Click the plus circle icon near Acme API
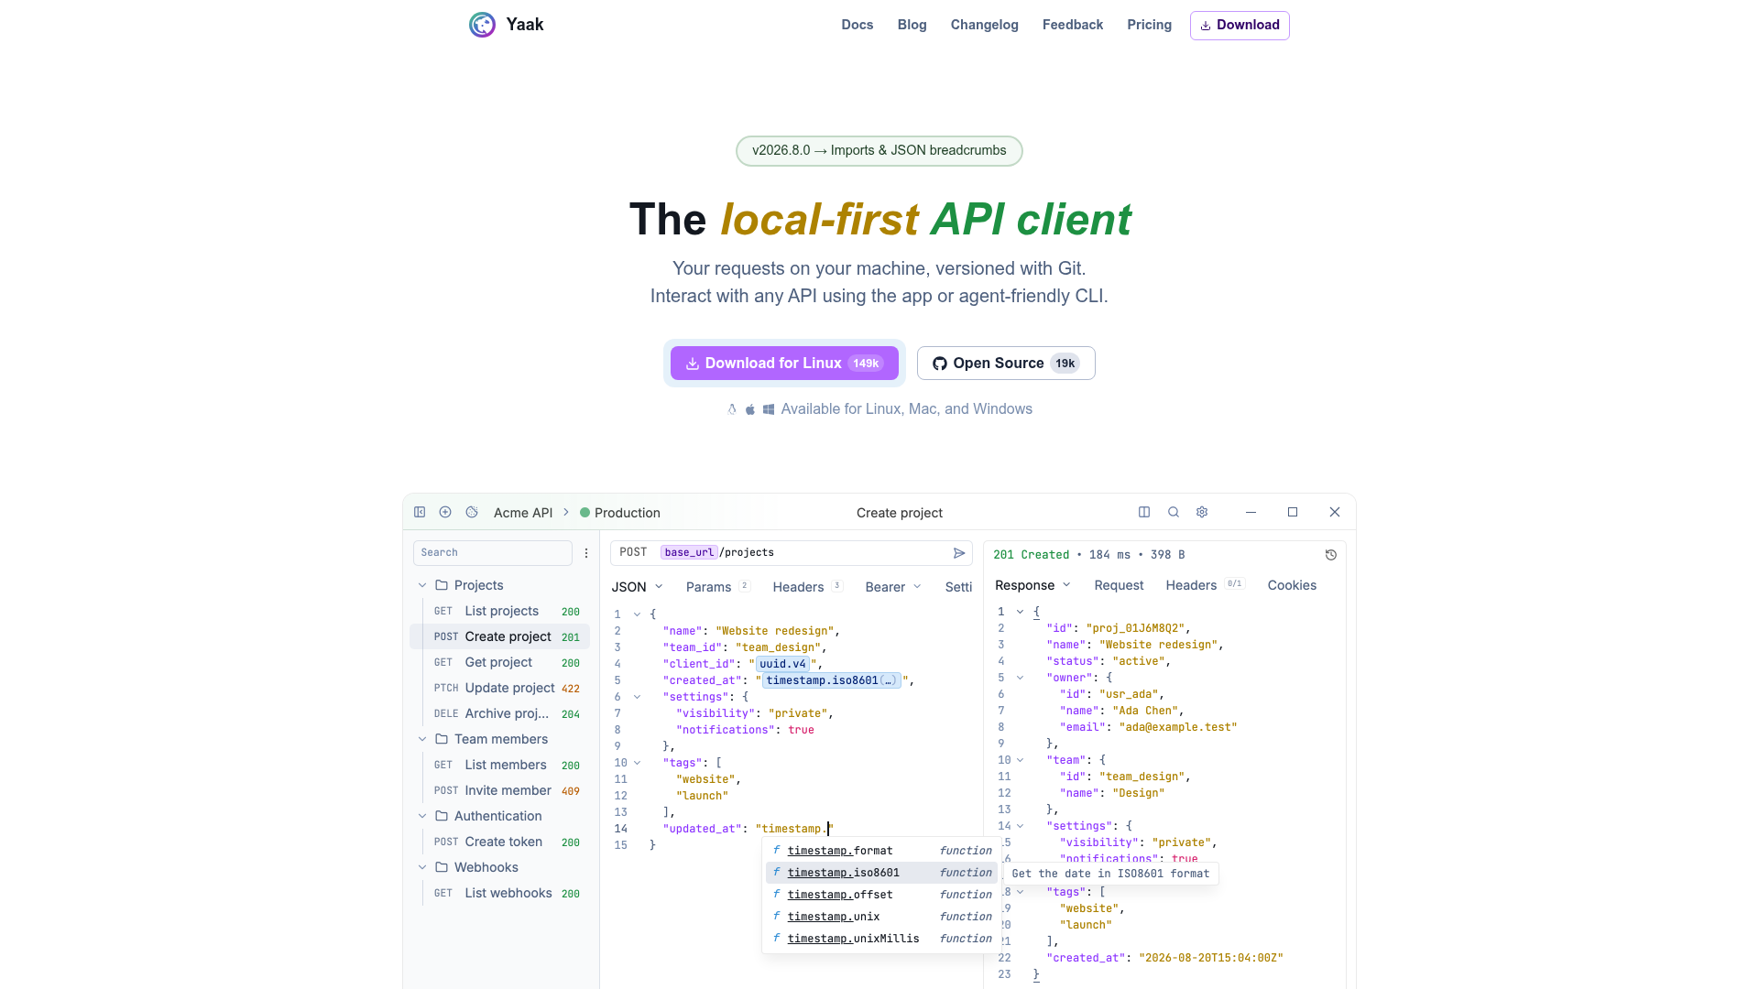Screen dimensions: 1759x989 click(445, 512)
